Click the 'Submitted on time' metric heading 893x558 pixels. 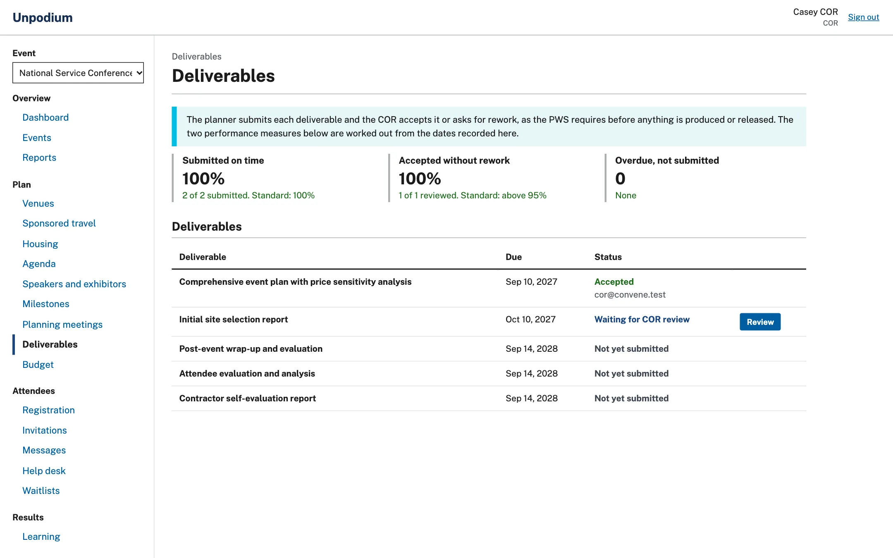pos(223,160)
